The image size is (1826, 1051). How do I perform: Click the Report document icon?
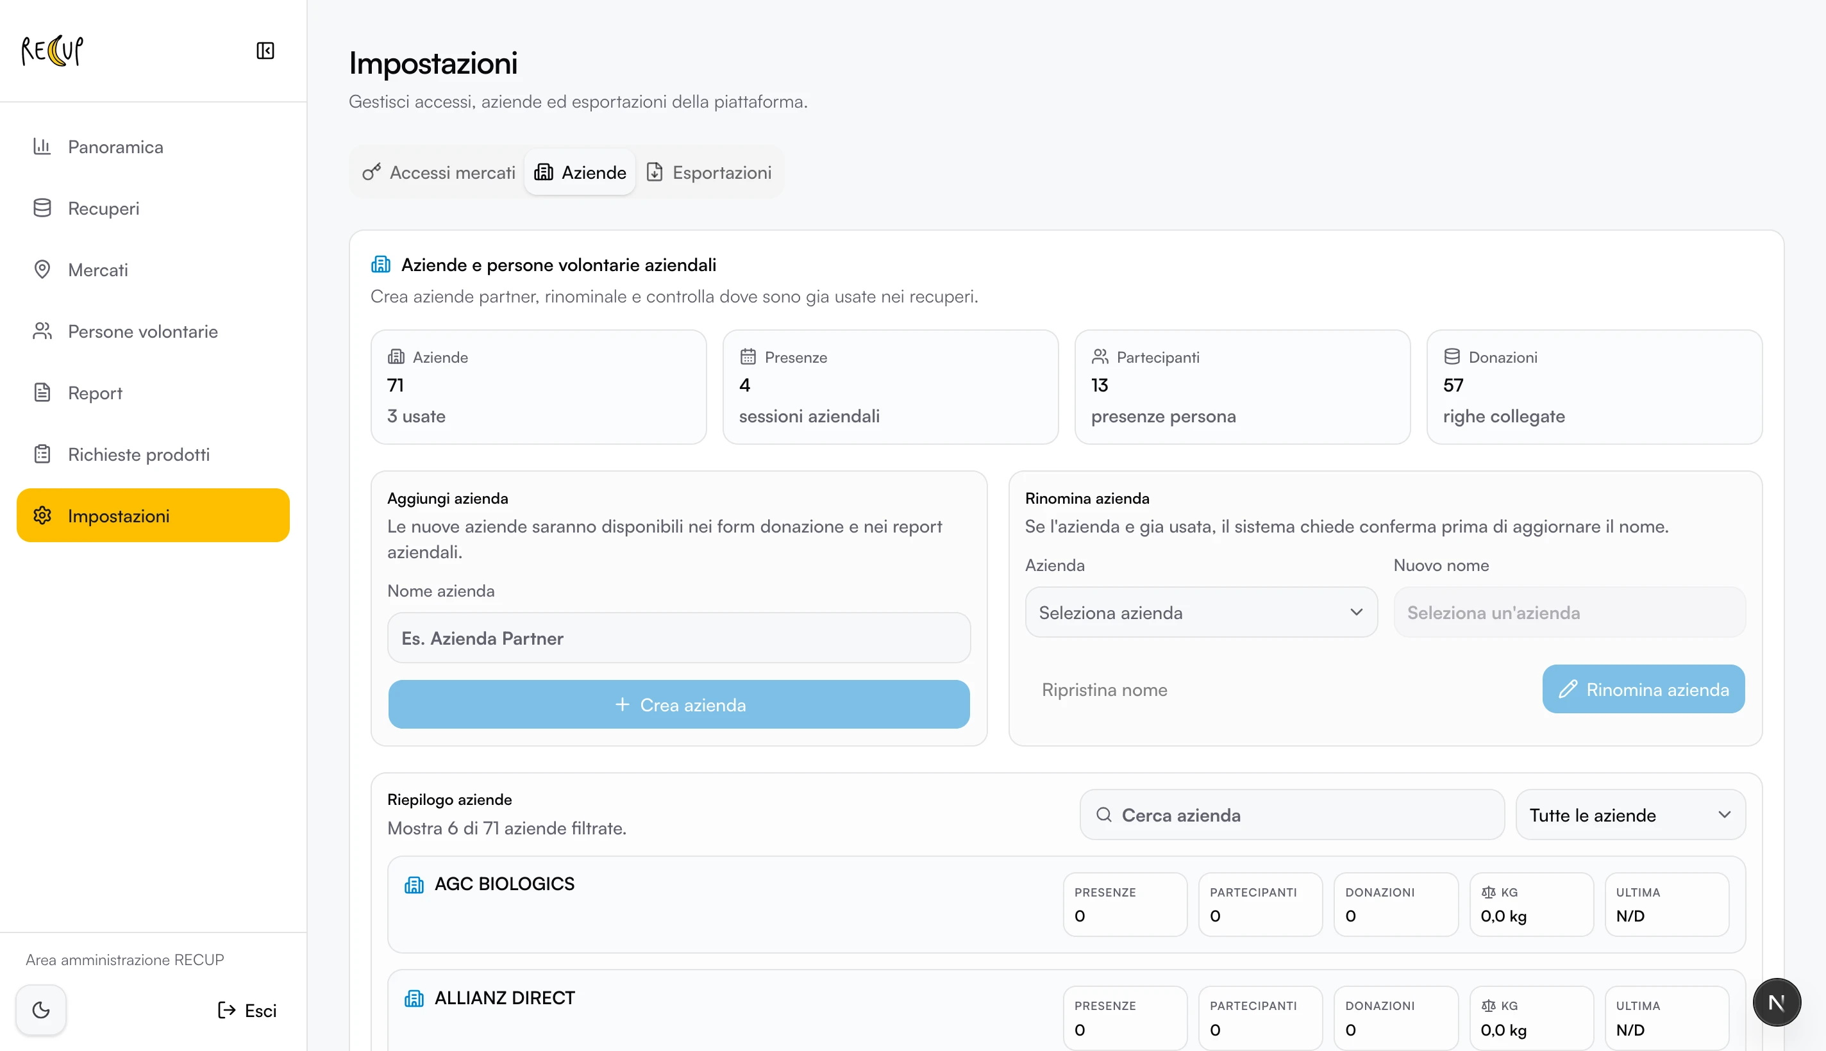(x=42, y=393)
